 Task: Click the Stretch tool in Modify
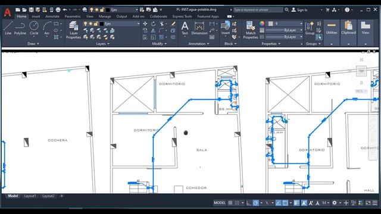(145, 37)
